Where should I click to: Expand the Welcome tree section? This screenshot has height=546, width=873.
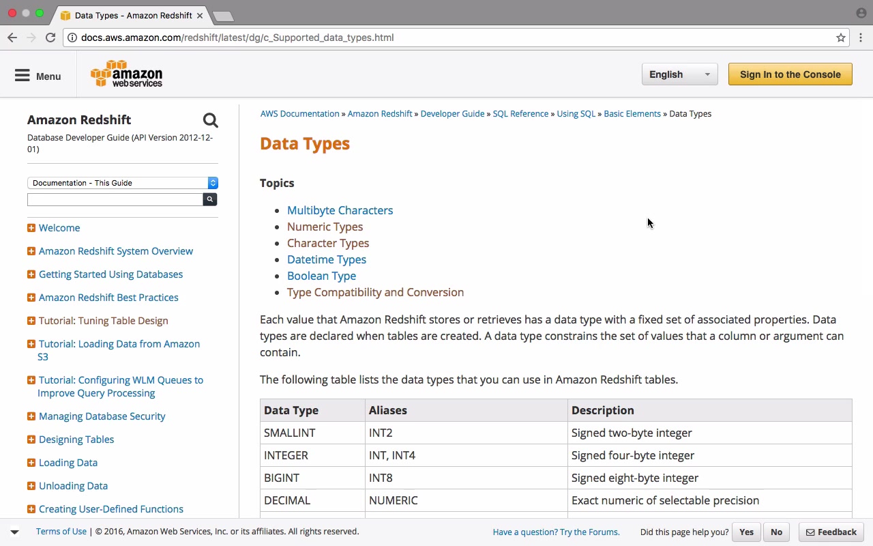[31, 228]
